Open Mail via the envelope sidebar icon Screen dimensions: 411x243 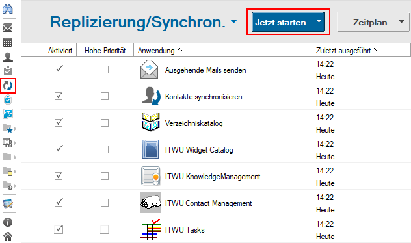click(8, 28)
